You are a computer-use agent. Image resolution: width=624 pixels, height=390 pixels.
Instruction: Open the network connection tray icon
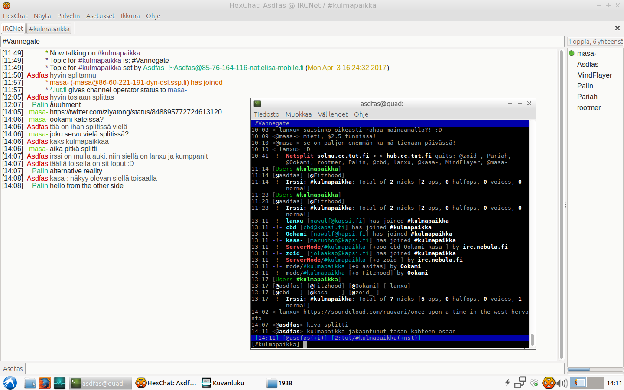[520, 383]
